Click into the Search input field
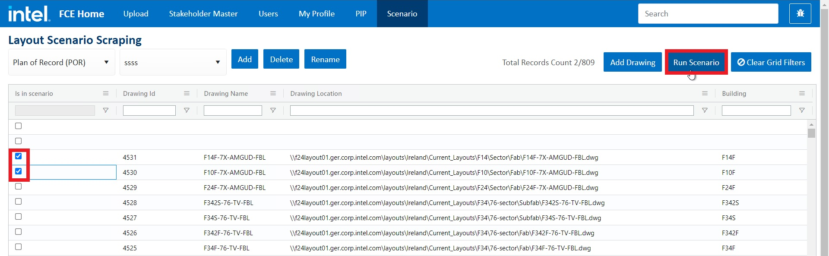Image resolution: width=829 pixels, height=256 pixels. [x=708, y=14]
